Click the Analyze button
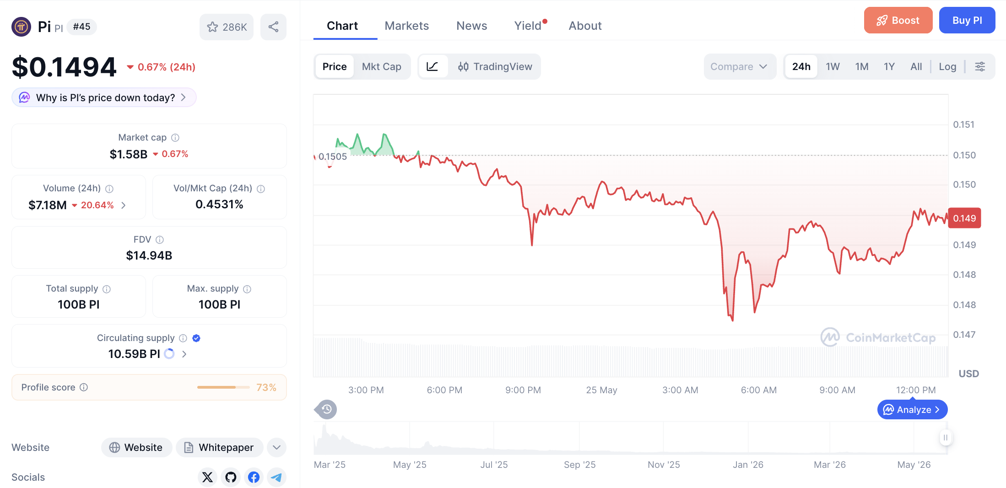The height and width of the screenshot is (488, 1006). click(912, 409)
